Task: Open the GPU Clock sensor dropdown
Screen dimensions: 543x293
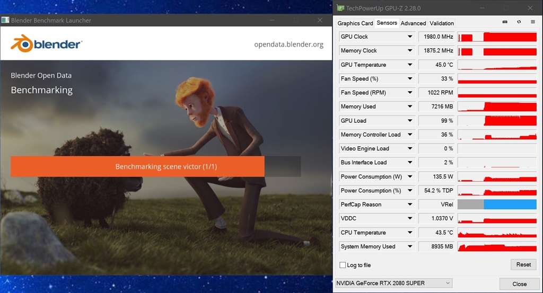Action: 410,37
